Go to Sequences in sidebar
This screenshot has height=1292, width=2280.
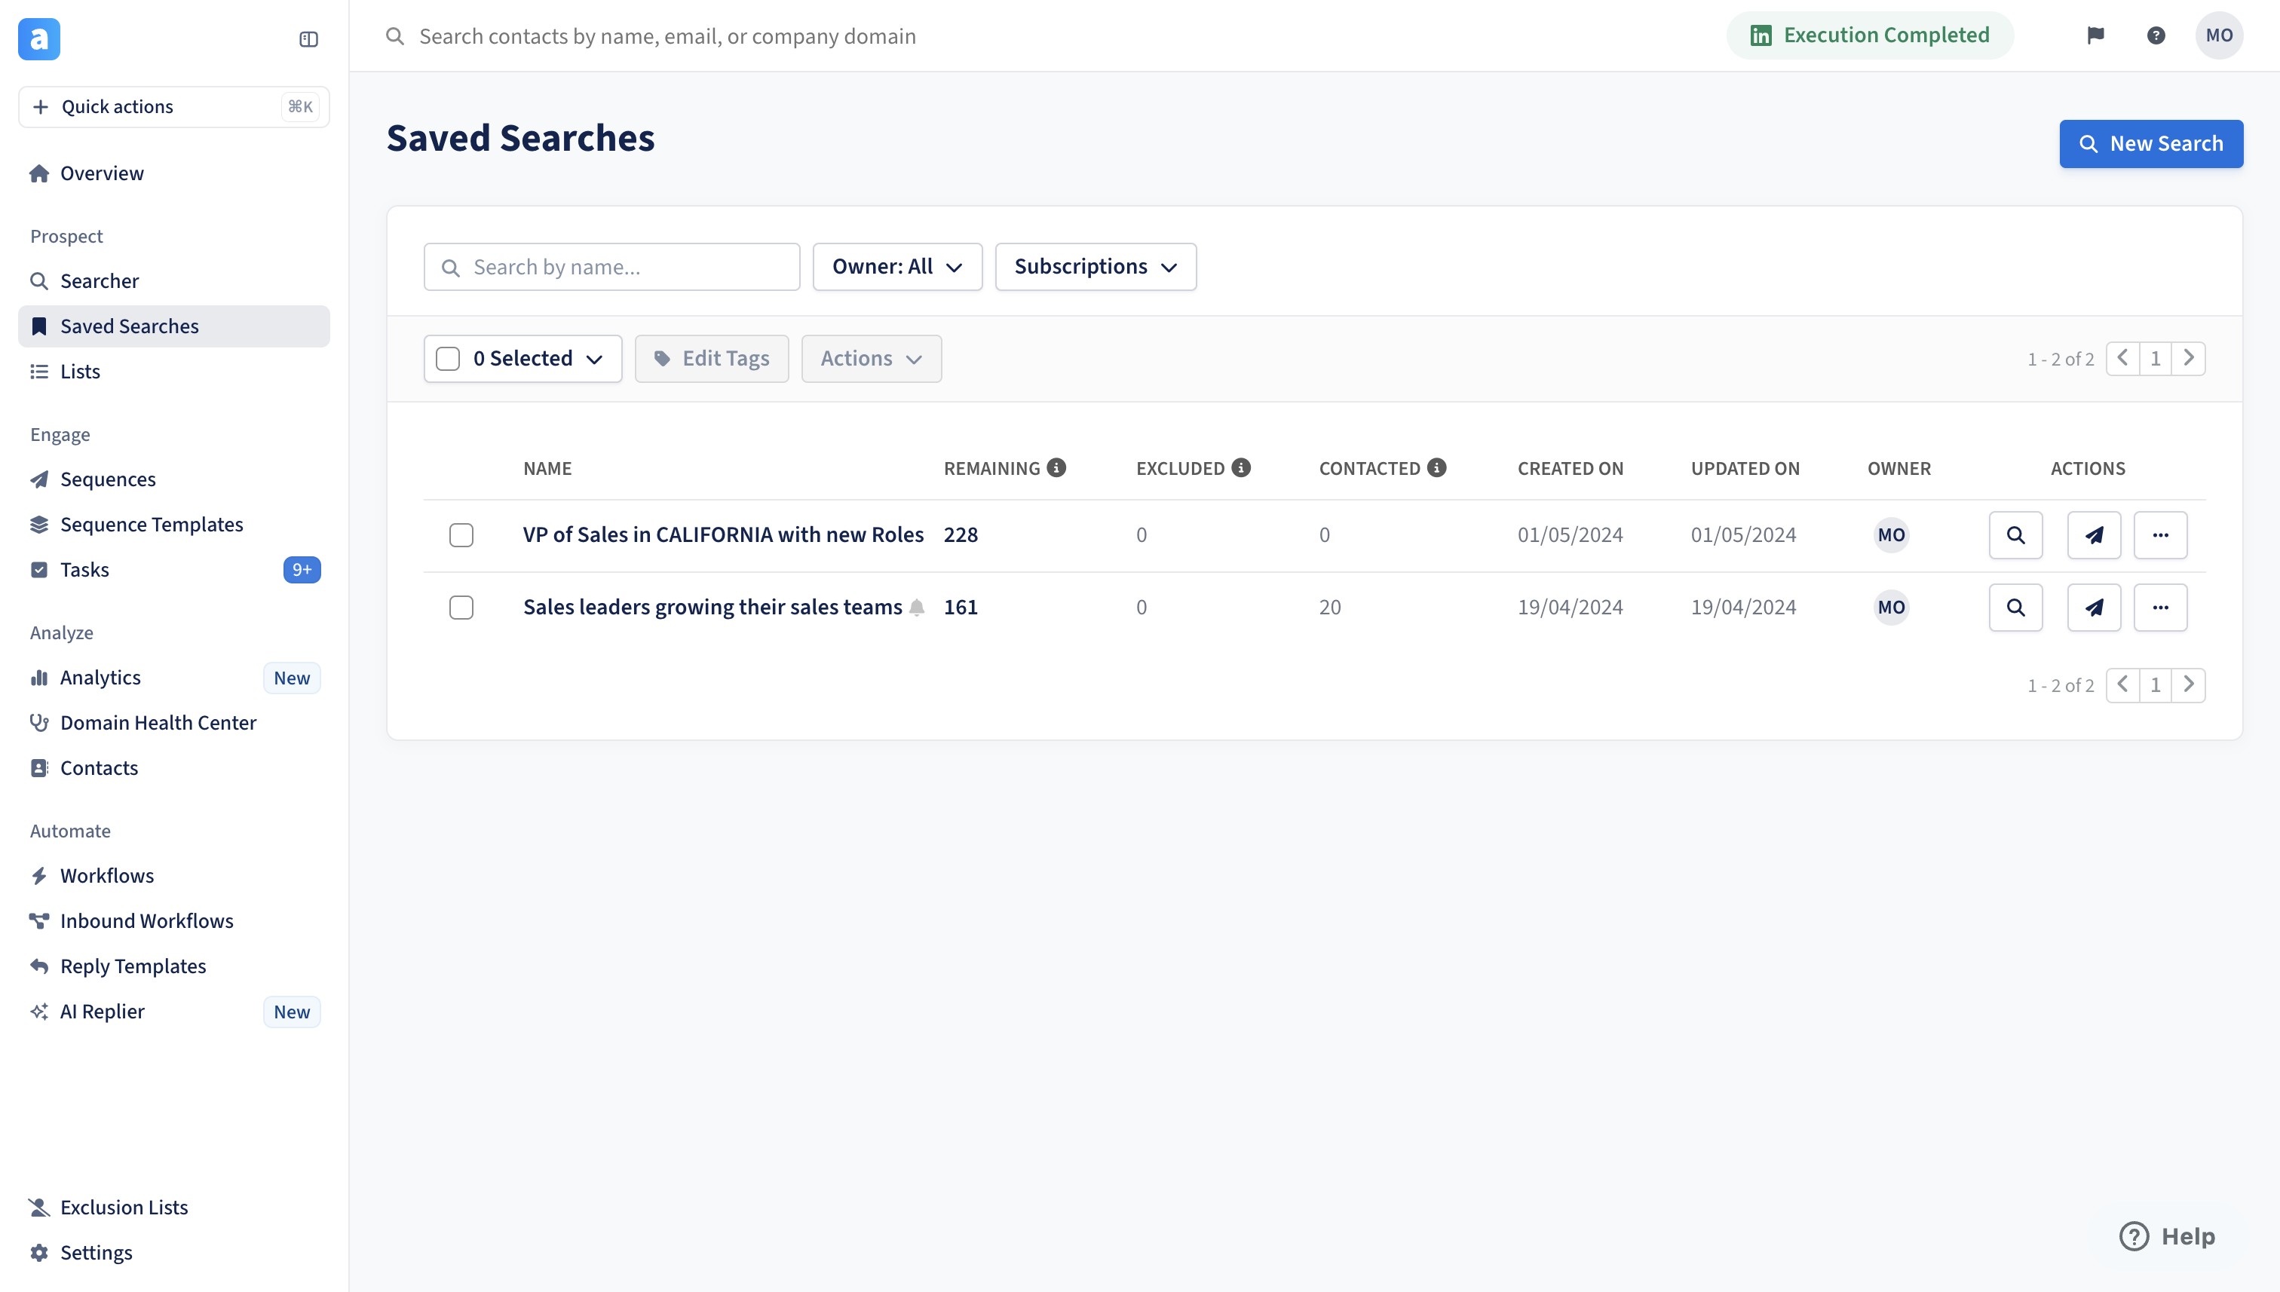[107, 479]
